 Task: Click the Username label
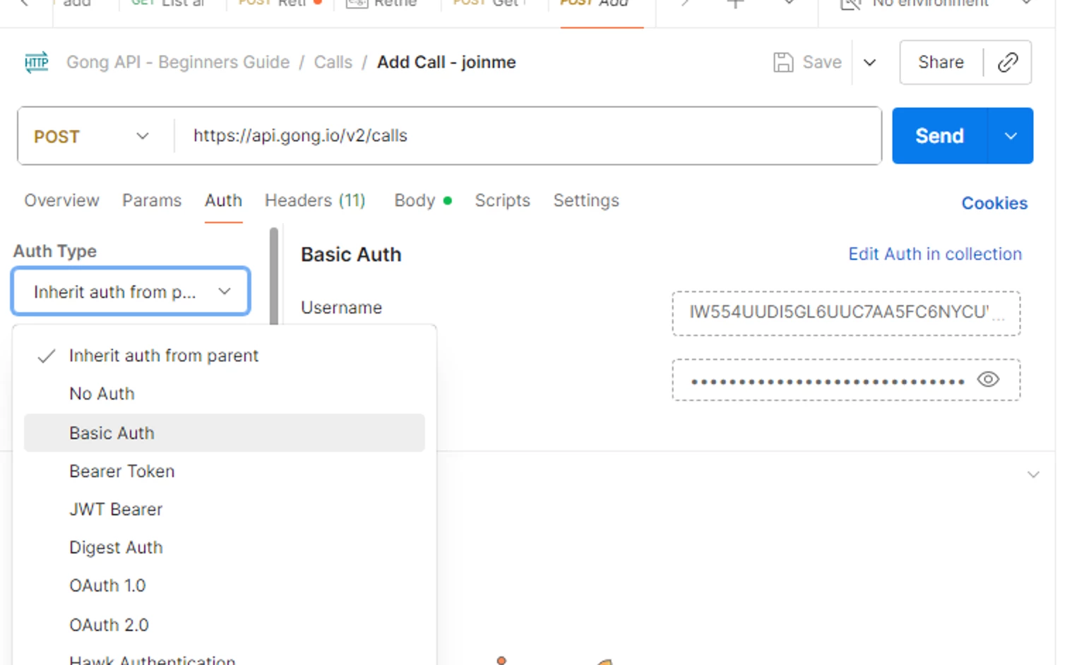pyautogui.click(x=341, y=308)
